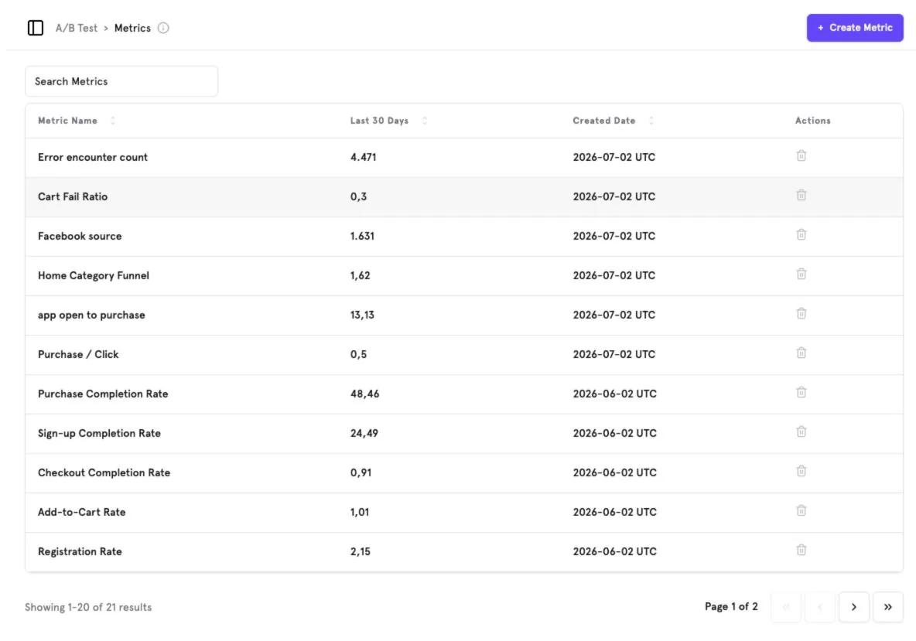
Task: Click the Page 1 of 2 label
Action: click(731, 606)
